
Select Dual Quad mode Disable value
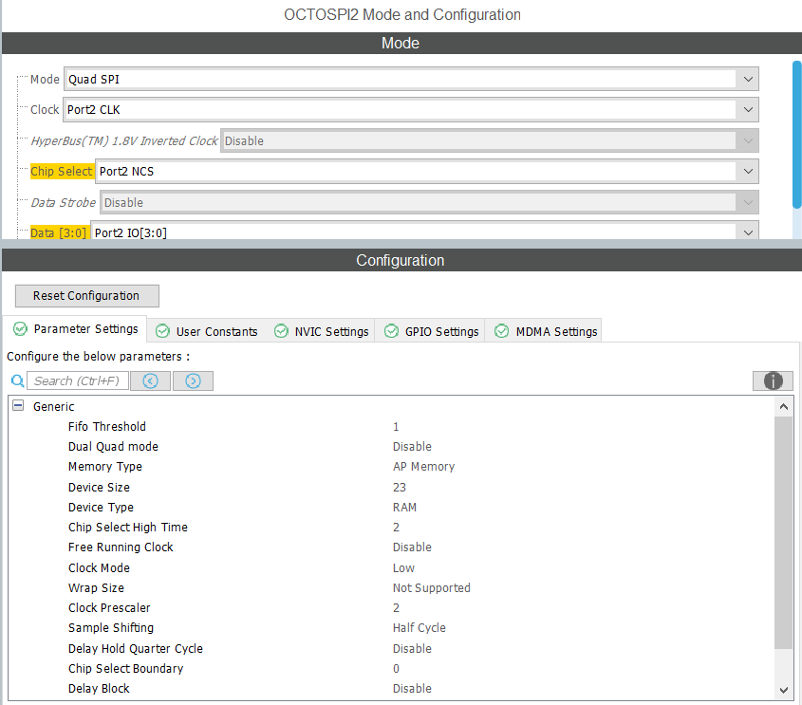(412, 446)
